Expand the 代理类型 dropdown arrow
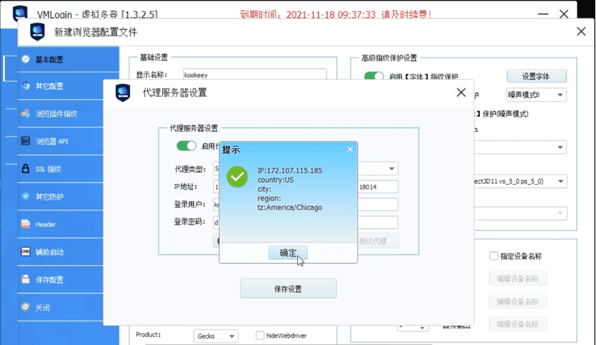The width and height of the screenshot is (596, 345). point(391,168)
